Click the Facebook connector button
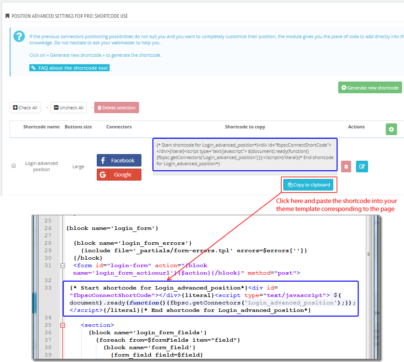 (x=119, y=160)
